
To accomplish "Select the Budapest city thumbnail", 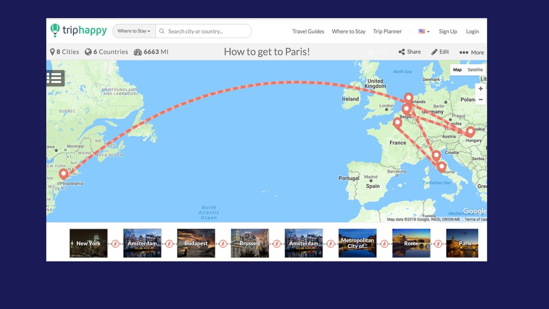I will click(x=196, y=243).
